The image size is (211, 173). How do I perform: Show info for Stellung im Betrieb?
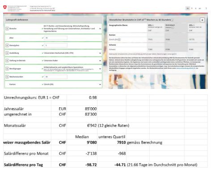7,60
